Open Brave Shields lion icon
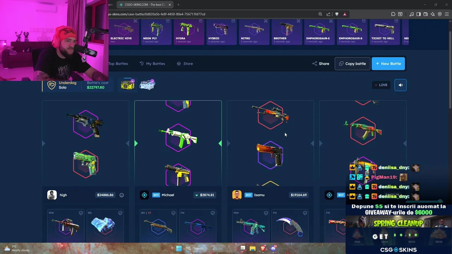Screen dimensions: 452x254 tap(337, 14)
